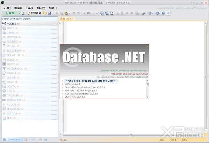
Task: Click the blue save disk icon
Action: [49, 13]
